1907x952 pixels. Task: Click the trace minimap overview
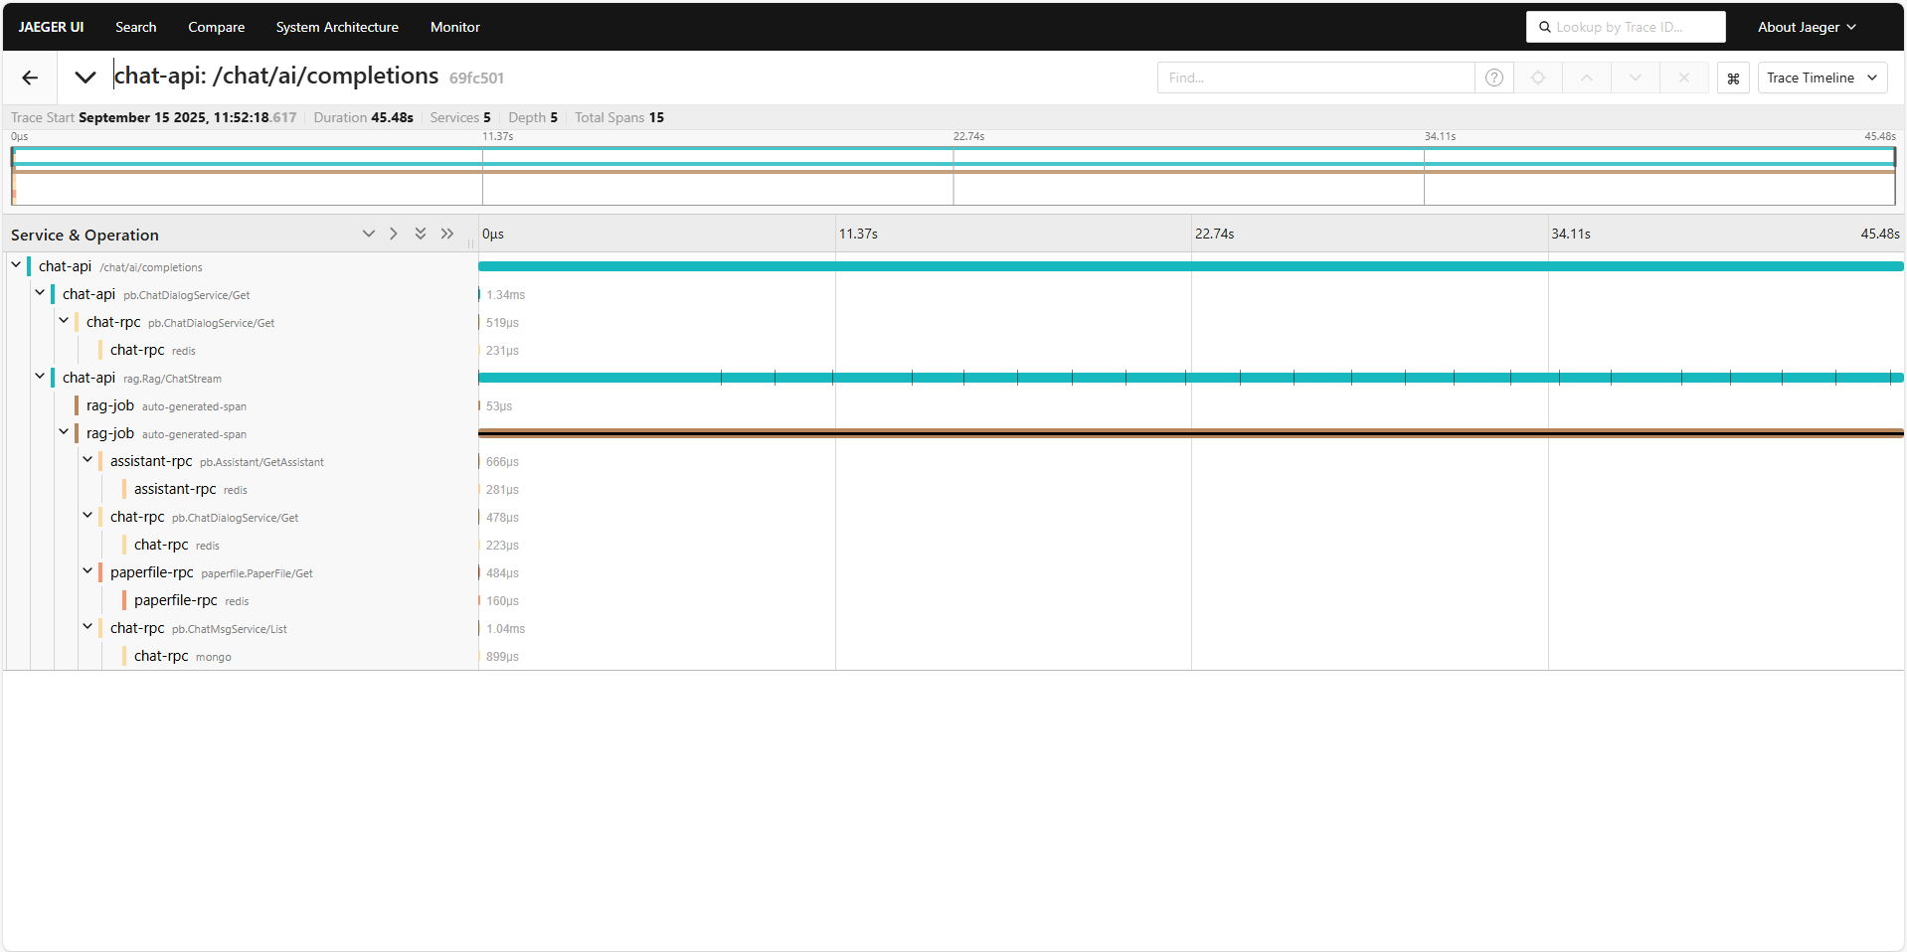coord(953,175)
